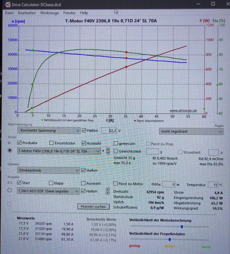Minimize the Drive Calculator window
The height and width of the screenshot is (254, 230).
(198, 4)
